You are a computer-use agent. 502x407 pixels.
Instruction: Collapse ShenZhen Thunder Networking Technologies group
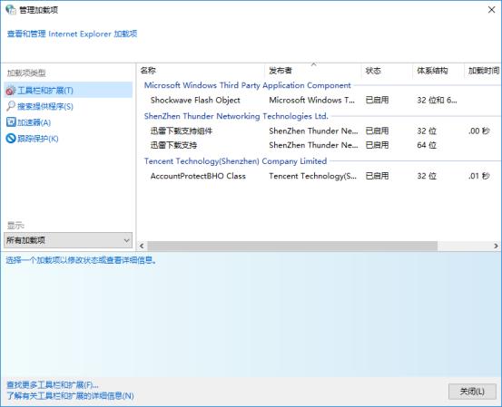tap(236, 116)
